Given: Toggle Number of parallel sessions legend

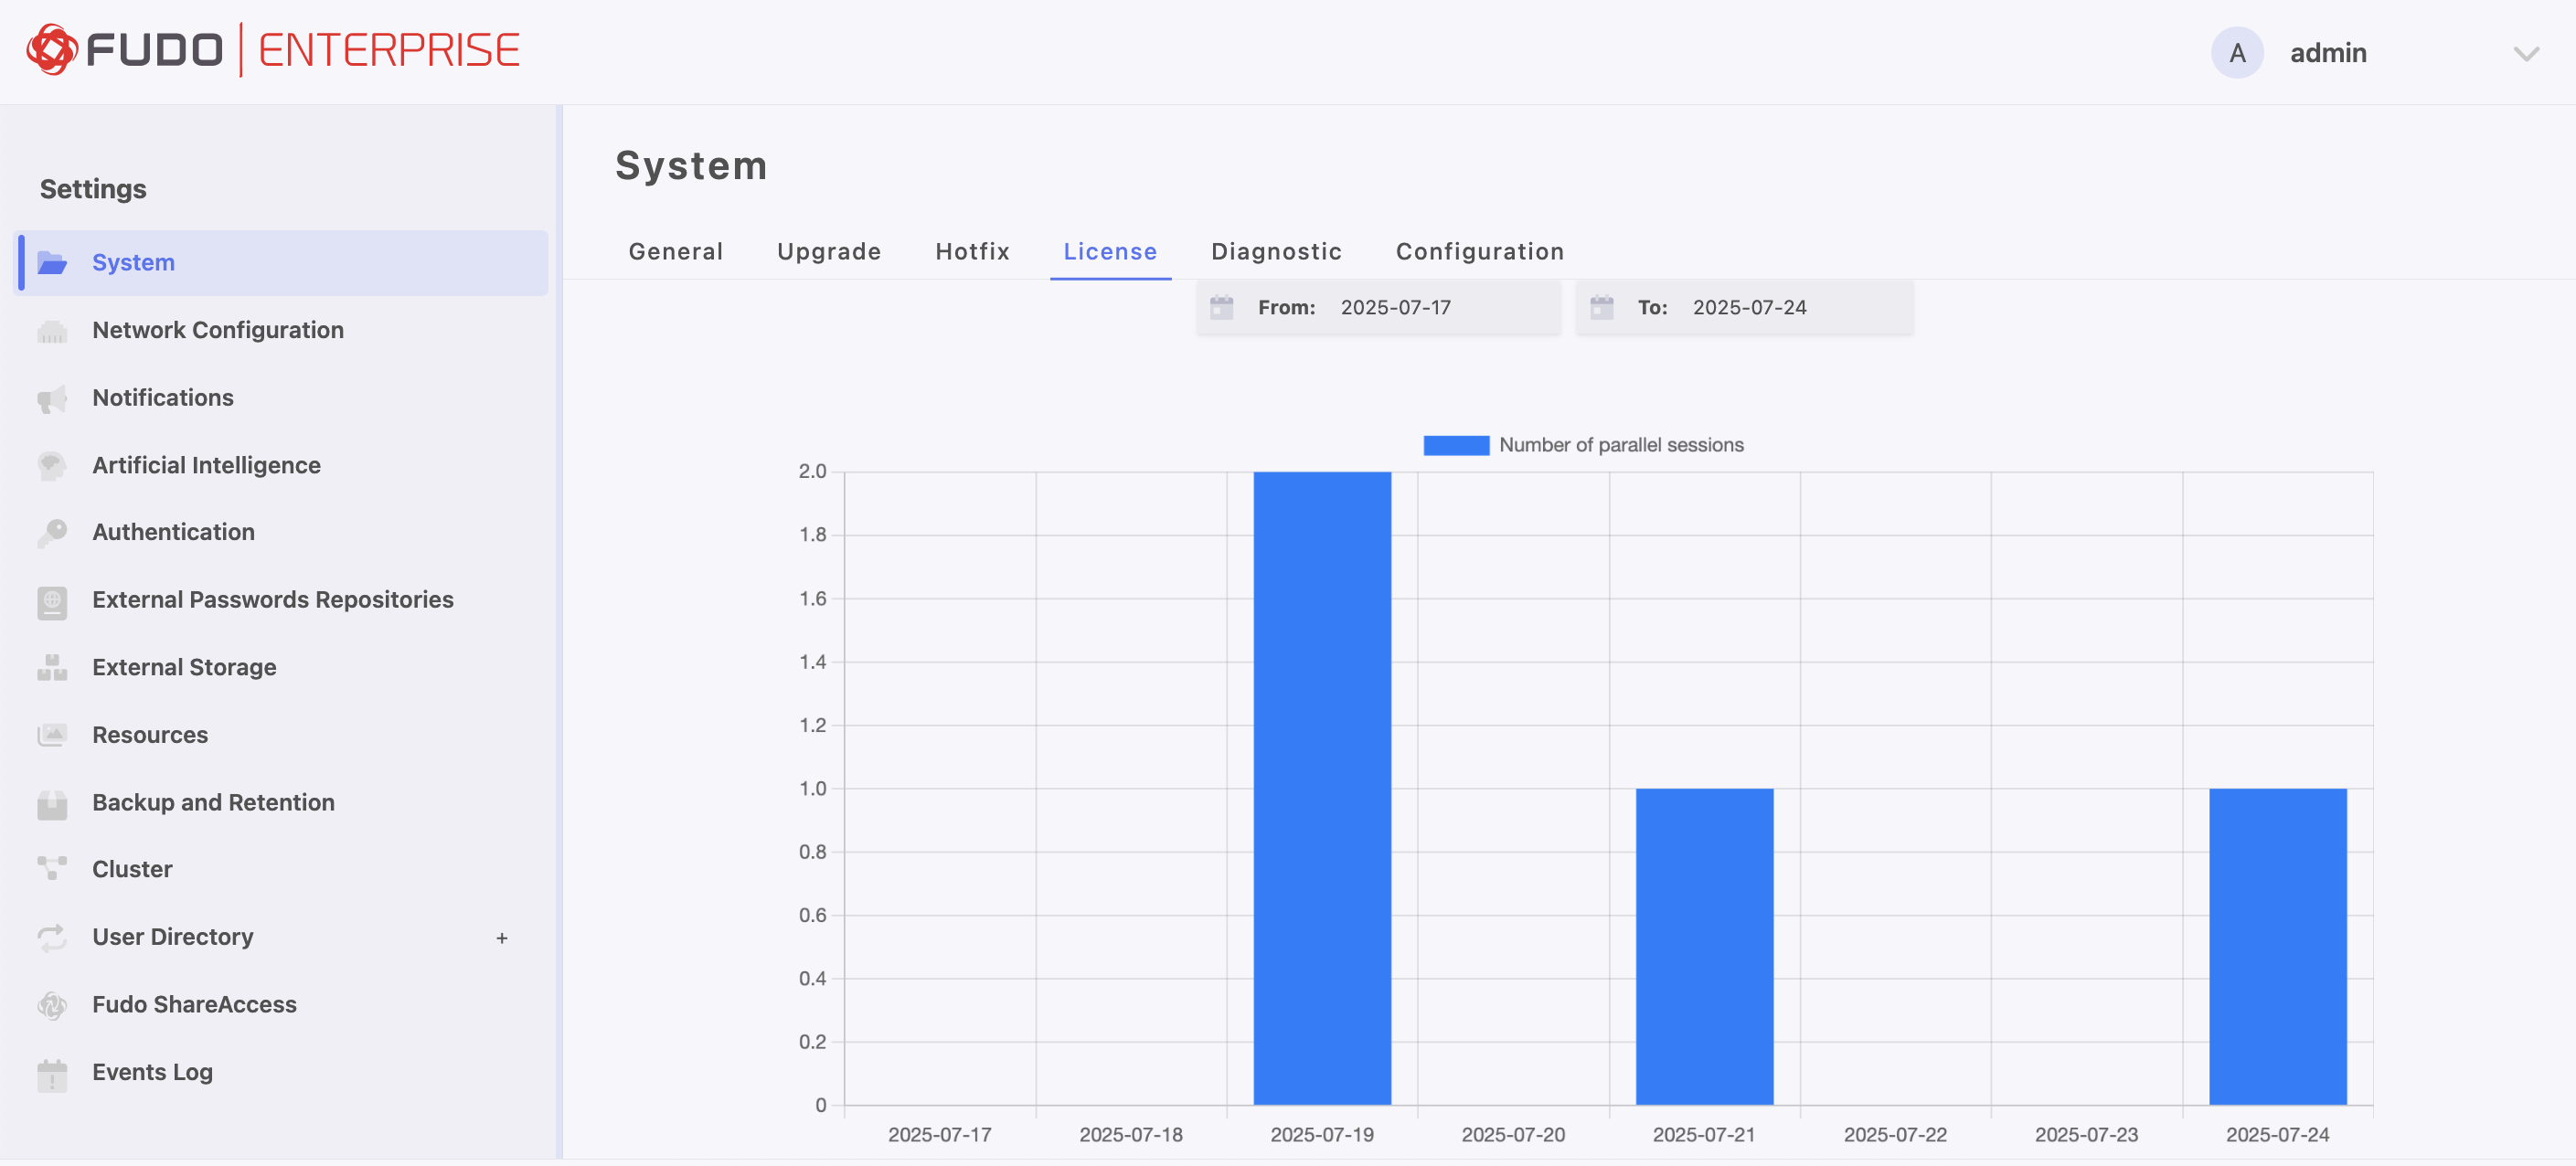Looking at the screenshot, I should [x=1455, y=445].
